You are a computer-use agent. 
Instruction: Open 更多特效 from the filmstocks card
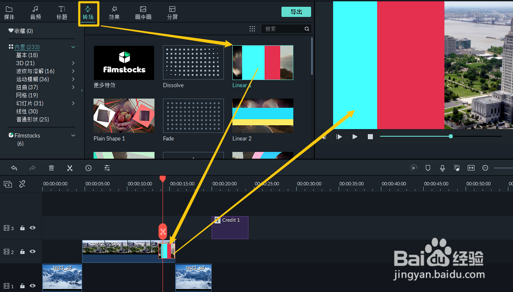(124, 63)
